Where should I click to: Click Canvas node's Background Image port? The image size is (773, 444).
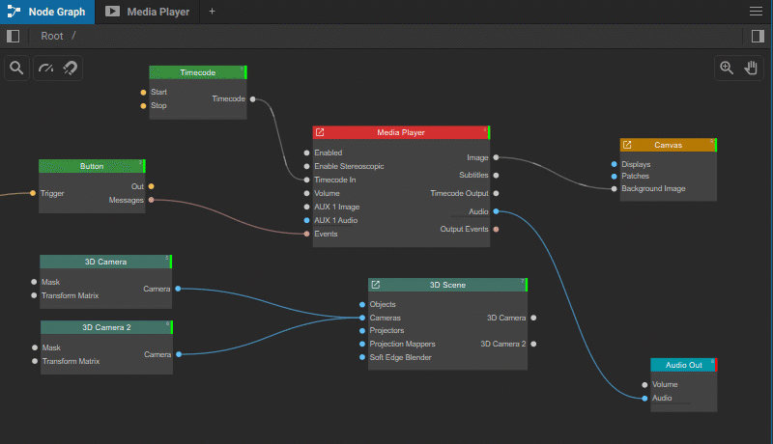[614, 188]
